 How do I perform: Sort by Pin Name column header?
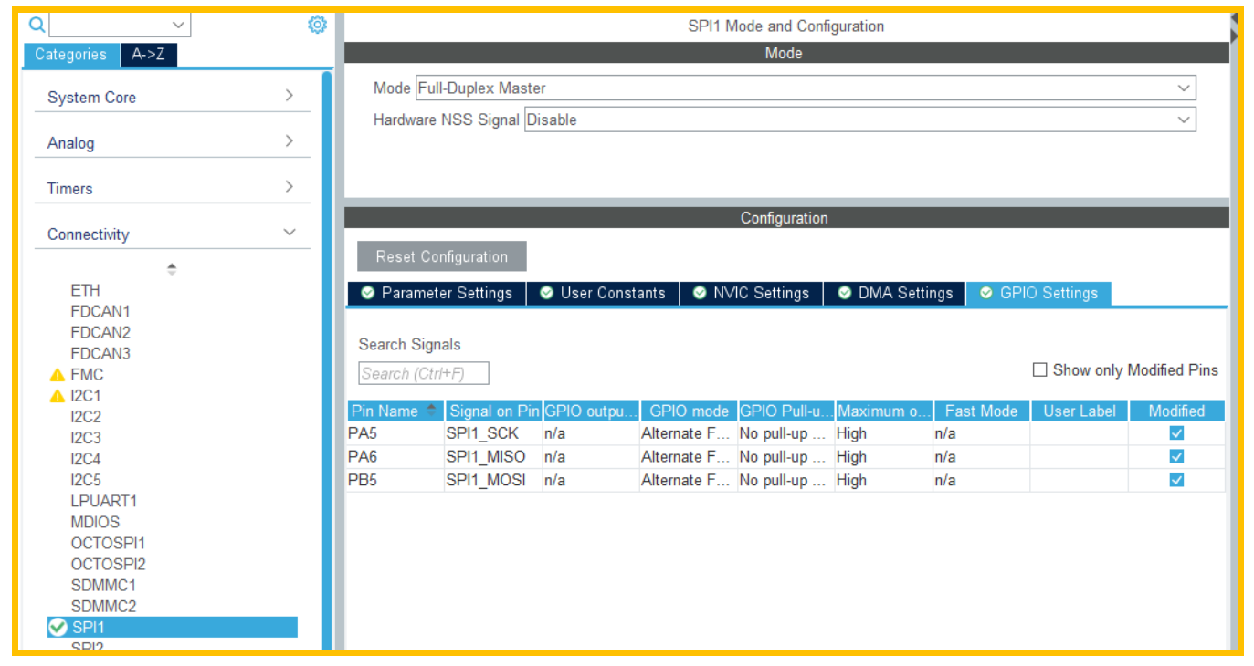tap(395, 411)
